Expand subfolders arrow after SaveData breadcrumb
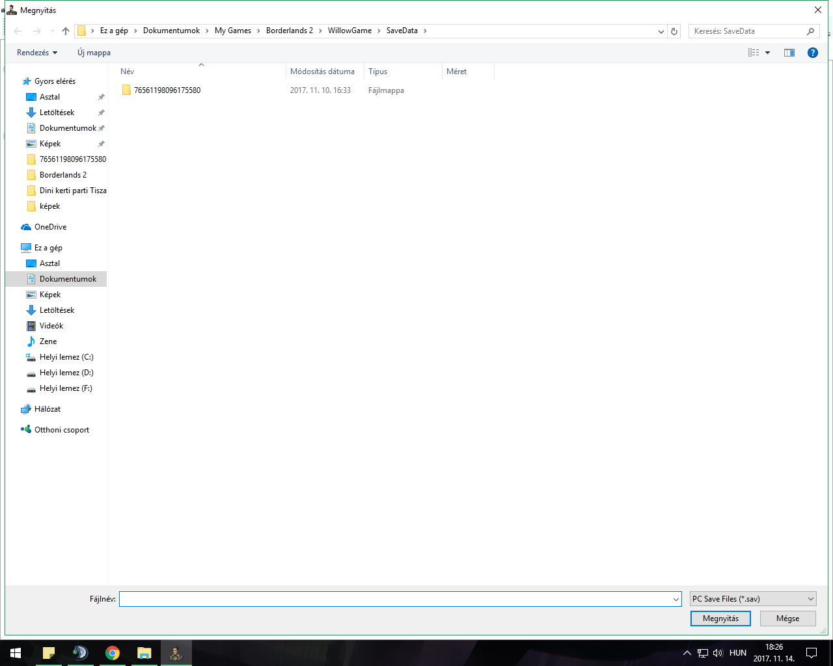 pos(425,31)
